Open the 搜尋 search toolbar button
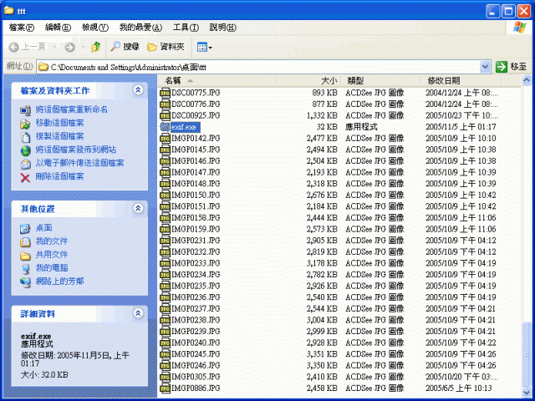This screenshot has width=535, height=401. click(125, 47)
